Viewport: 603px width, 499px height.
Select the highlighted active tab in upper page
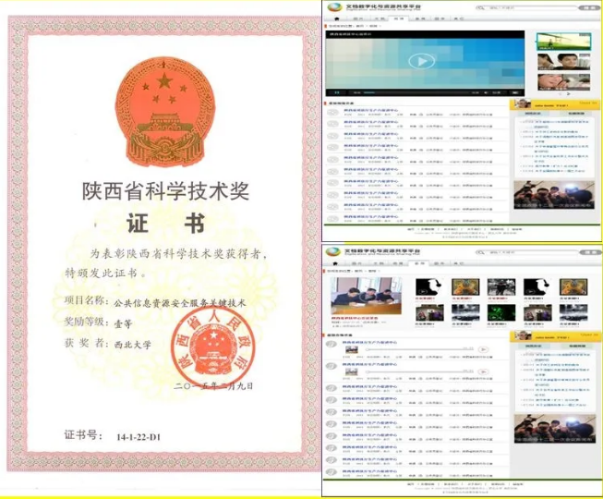tap(399, 18)
